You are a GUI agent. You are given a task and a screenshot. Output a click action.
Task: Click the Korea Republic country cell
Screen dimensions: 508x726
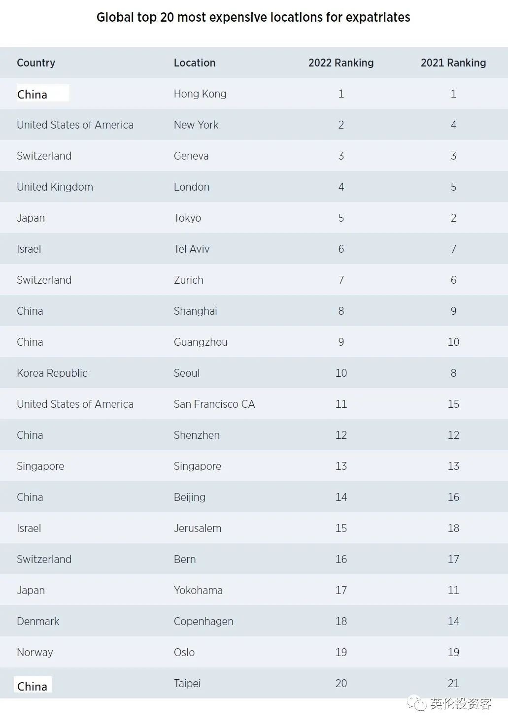click(52, 373)
